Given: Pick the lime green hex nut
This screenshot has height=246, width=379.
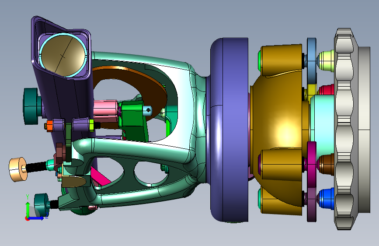Looking at the screenshot, I should click(92, 125).
